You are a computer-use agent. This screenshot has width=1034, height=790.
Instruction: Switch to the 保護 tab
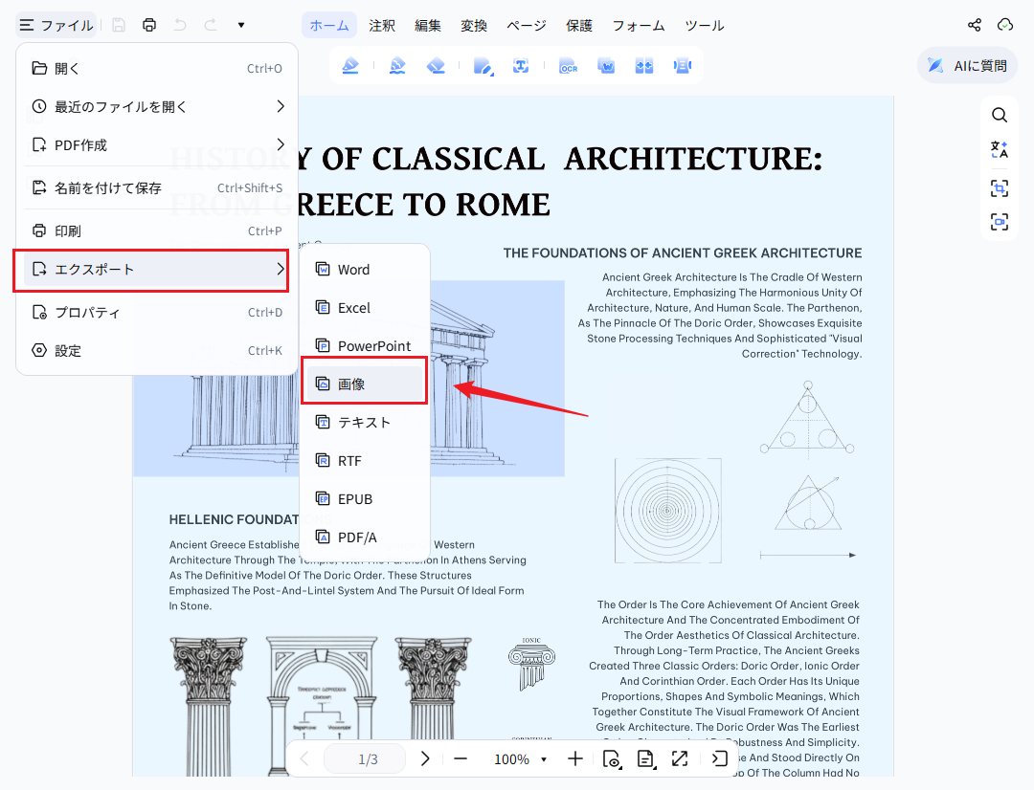pyautogui.click(x=579, y=25)
